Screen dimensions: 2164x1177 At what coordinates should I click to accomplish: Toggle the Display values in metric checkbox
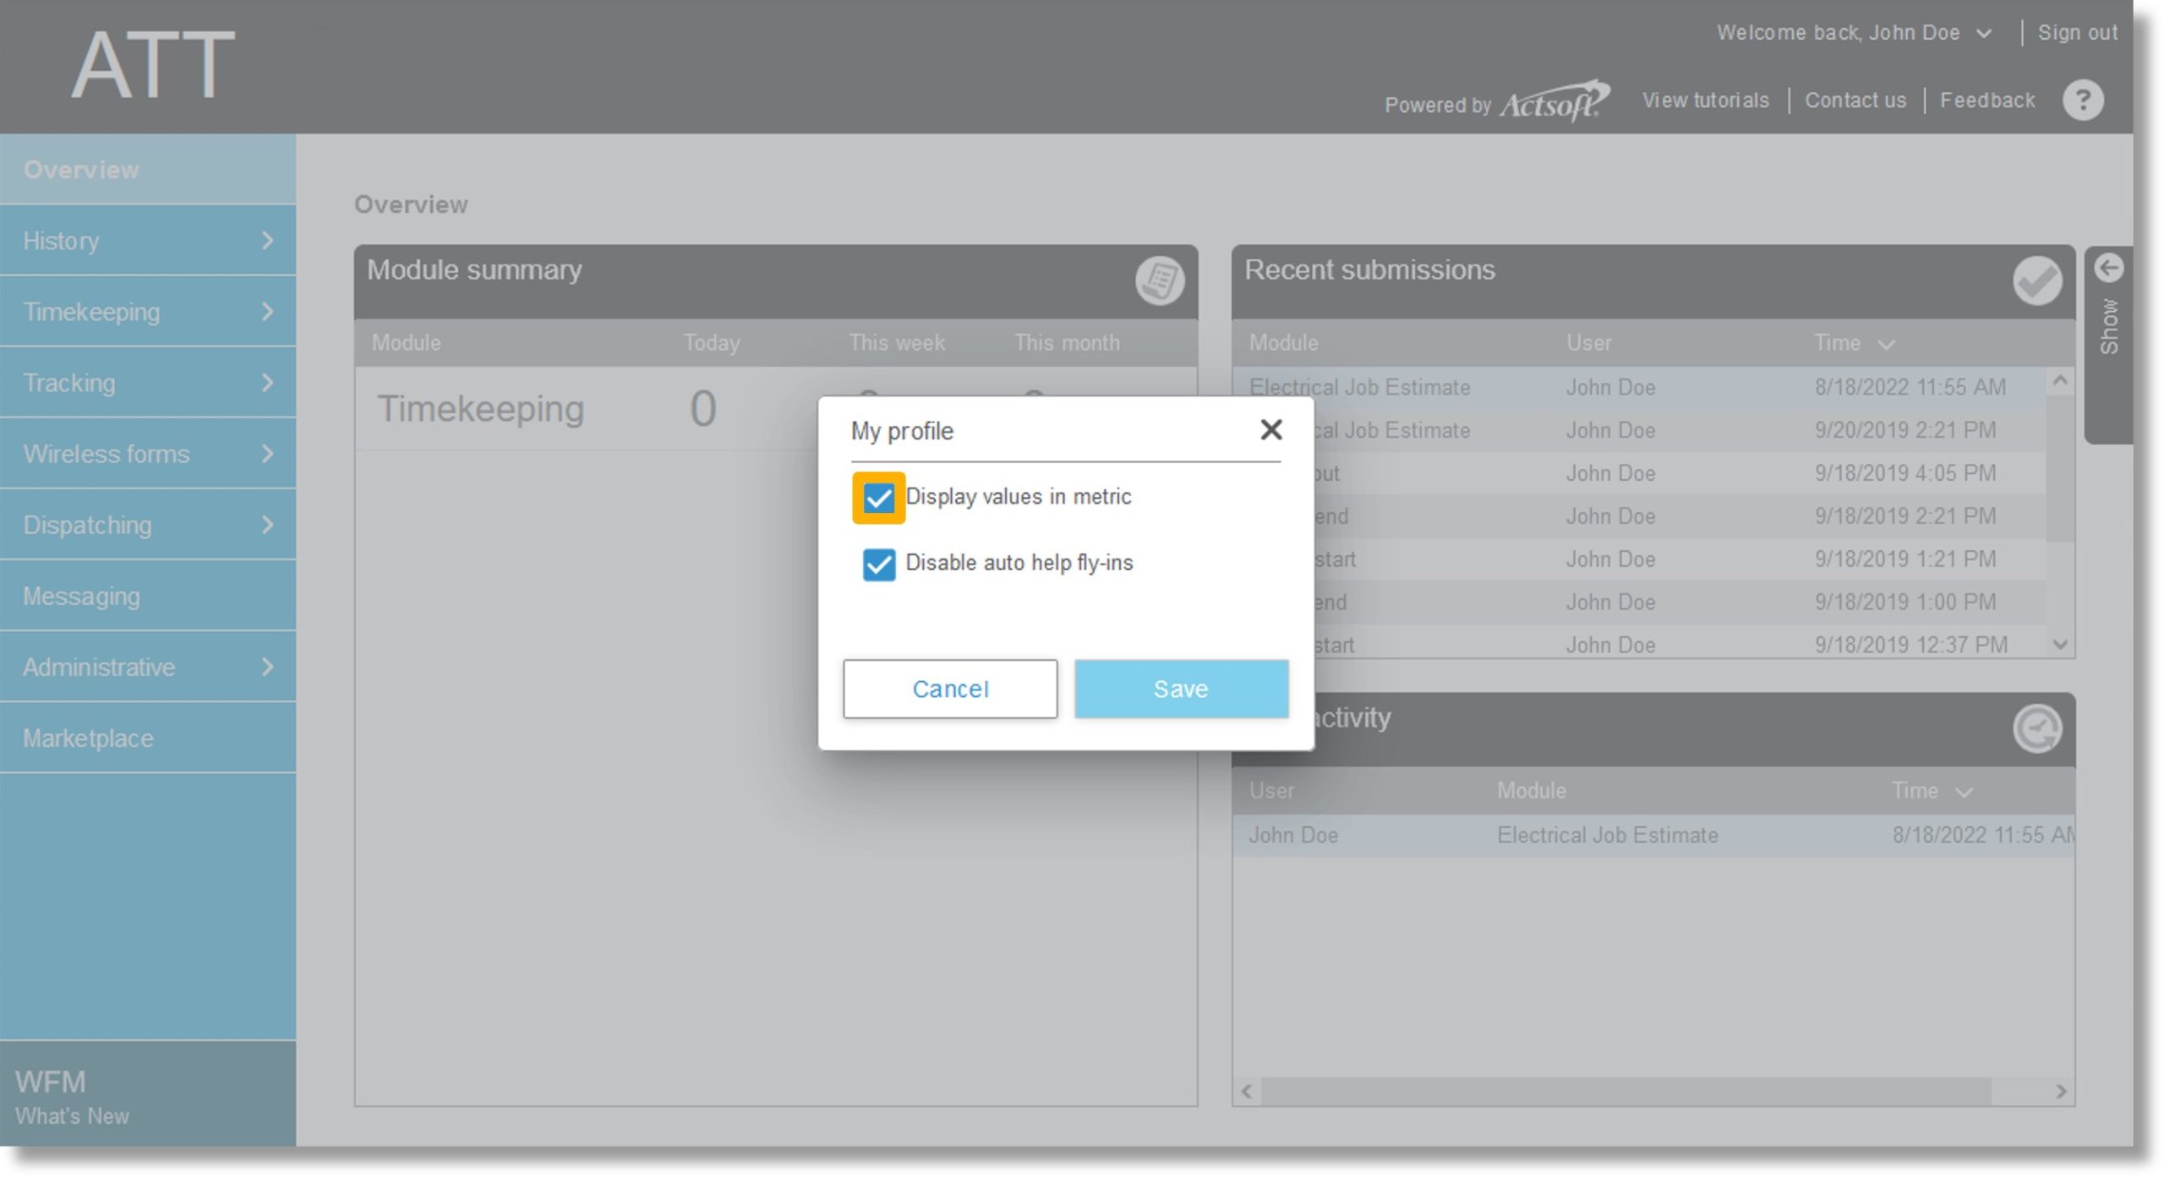pyautogui.click(x=876, y=497)
